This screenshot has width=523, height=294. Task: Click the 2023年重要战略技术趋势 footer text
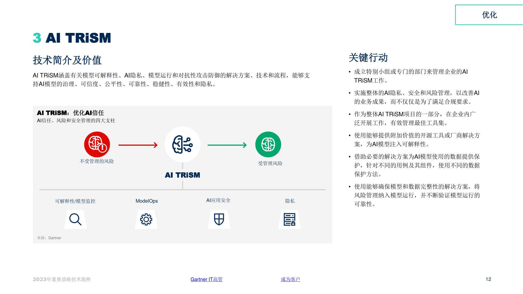62,279
